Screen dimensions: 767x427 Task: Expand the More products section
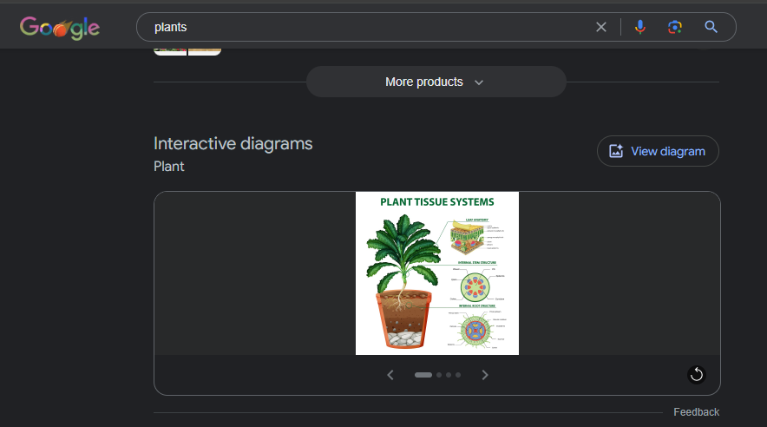(436, 82)
